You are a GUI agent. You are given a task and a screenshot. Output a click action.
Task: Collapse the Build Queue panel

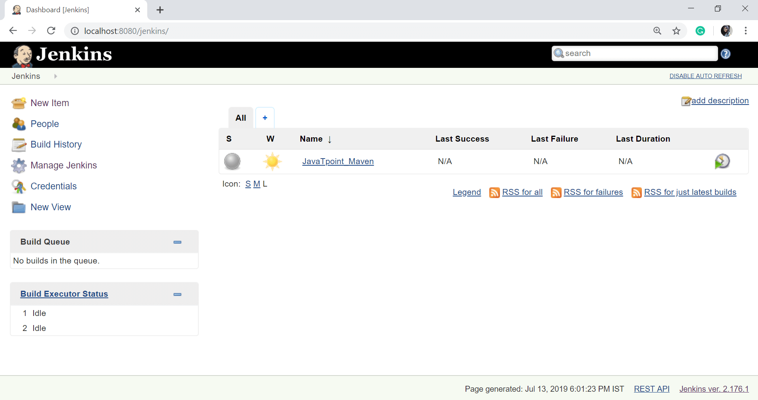click(177, 242)
